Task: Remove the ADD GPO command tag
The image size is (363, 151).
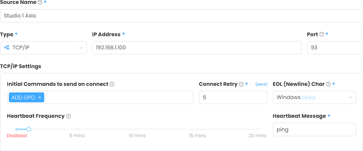Action: tap(40, 97)
